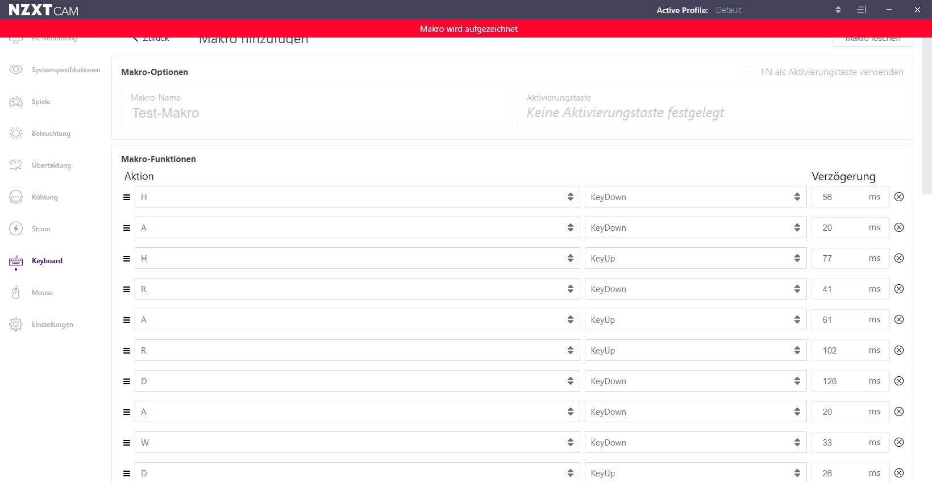Open the key dropdown for the W action
This screenshot has width=932, height=482.
[357, 443]
